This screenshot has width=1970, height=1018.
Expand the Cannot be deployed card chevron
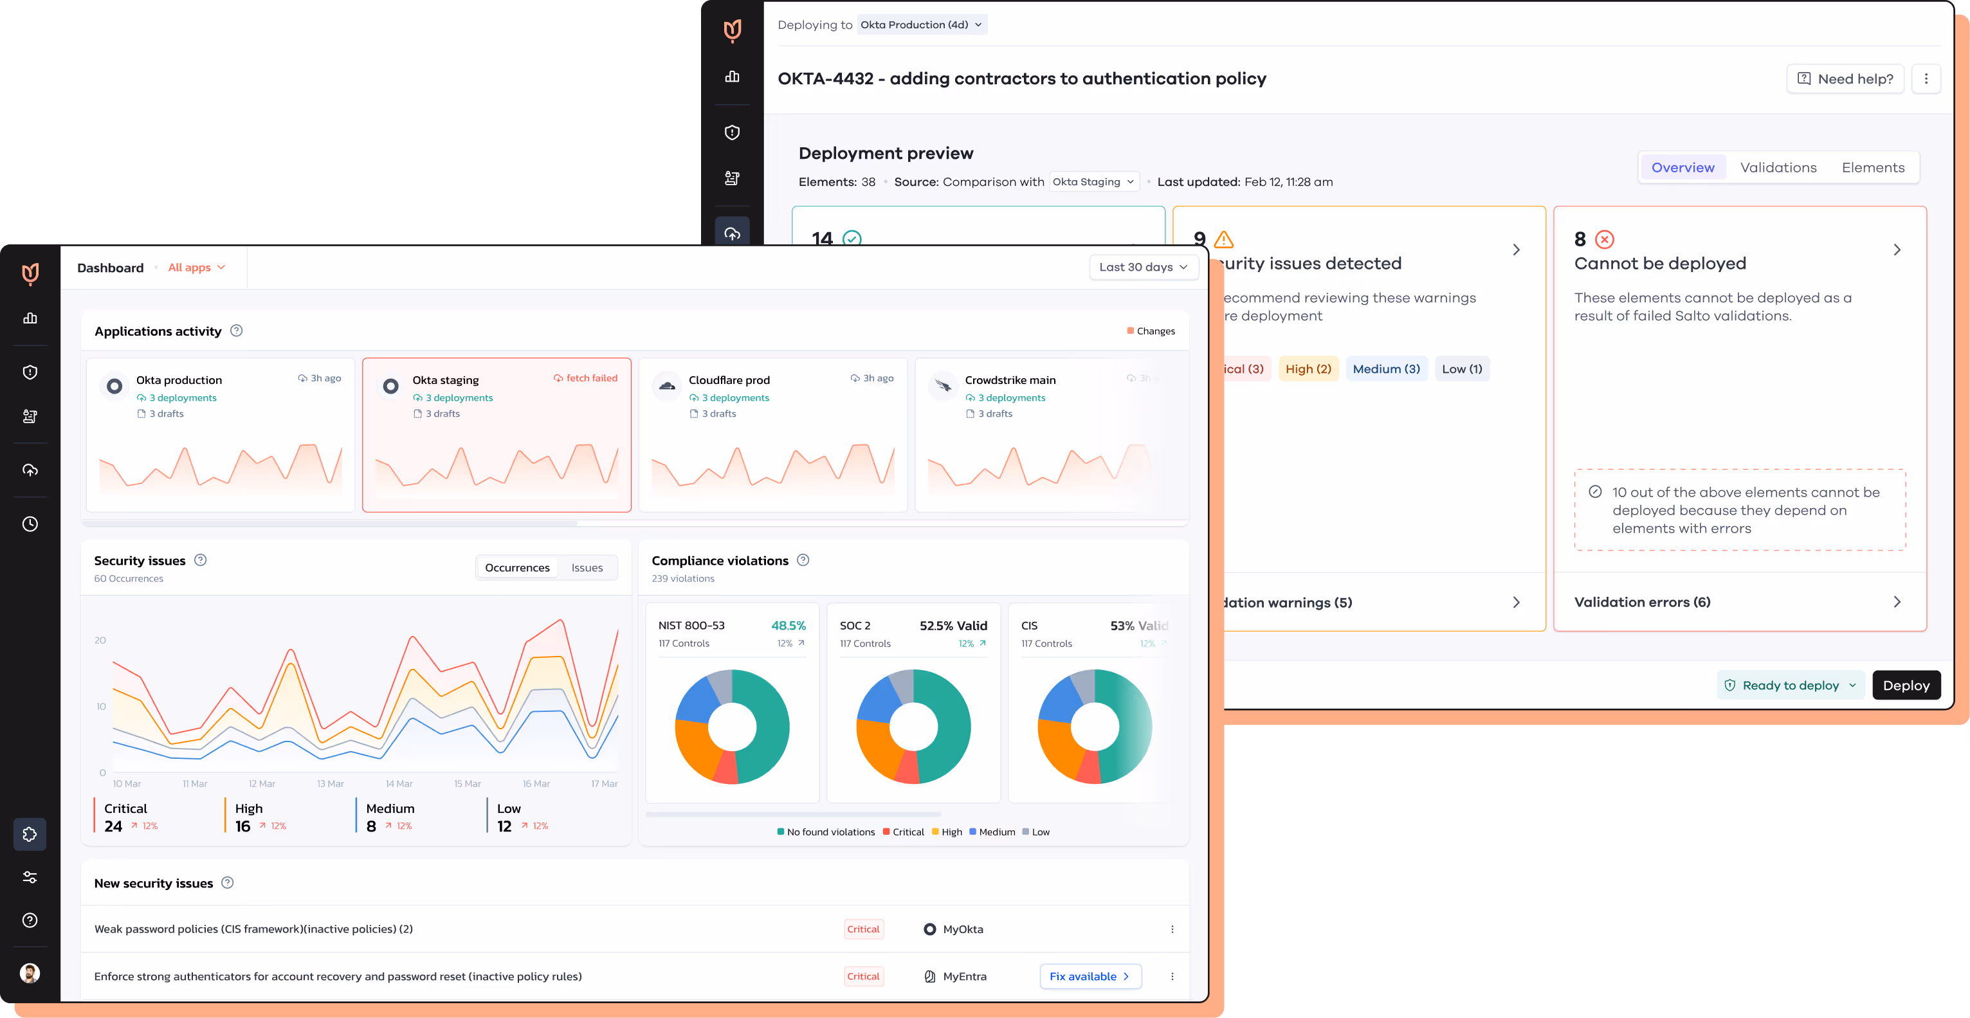tap(1897, 250)
